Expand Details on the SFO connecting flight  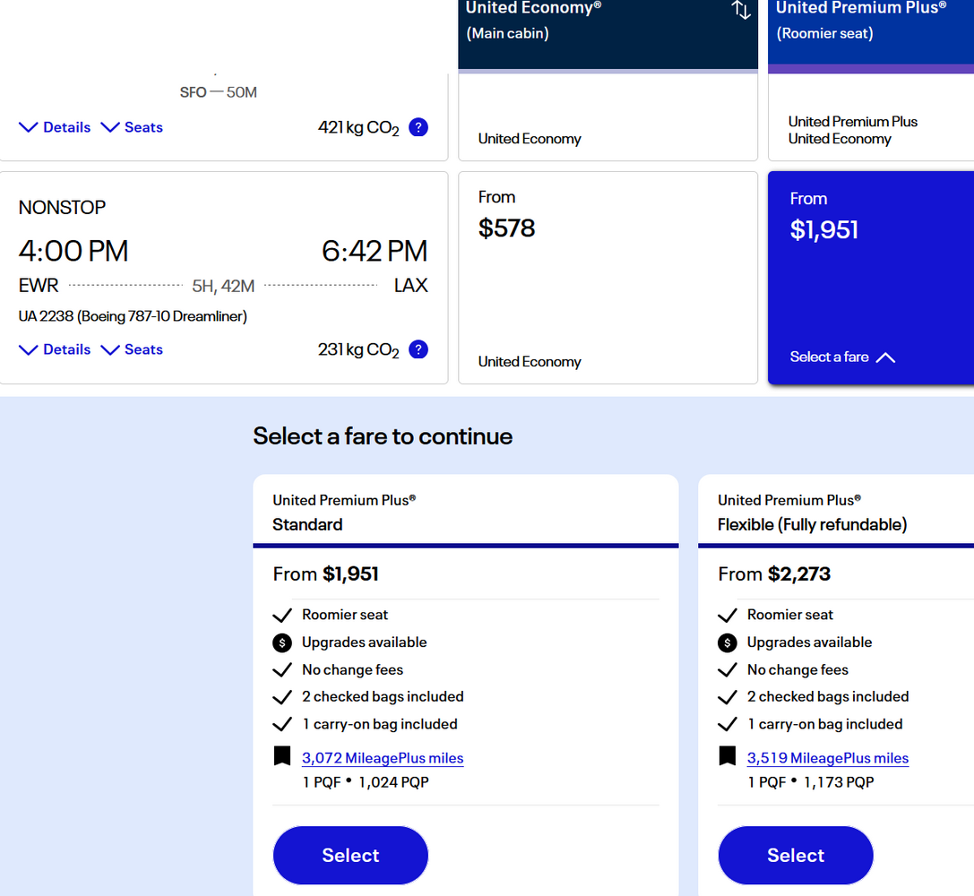pos(55,127)
